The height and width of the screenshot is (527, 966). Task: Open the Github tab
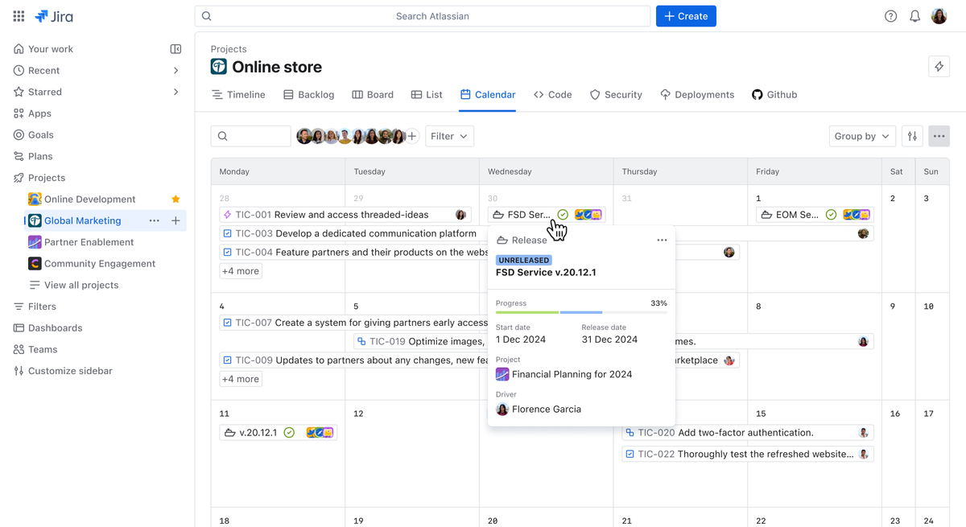[774, 94]
